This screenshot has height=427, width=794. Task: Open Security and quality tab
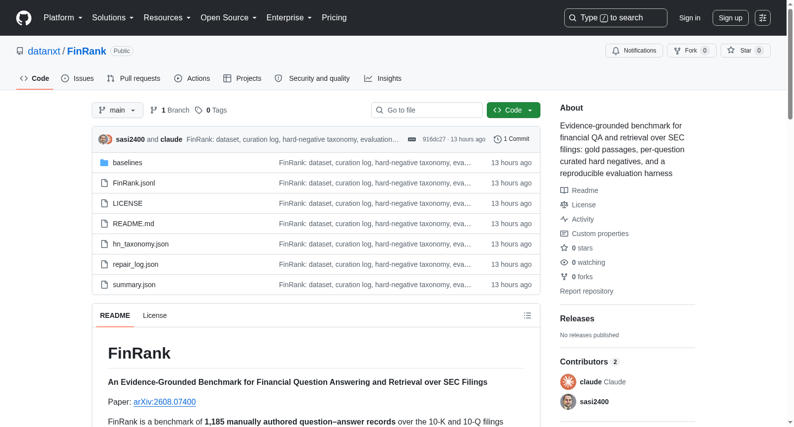312,78
